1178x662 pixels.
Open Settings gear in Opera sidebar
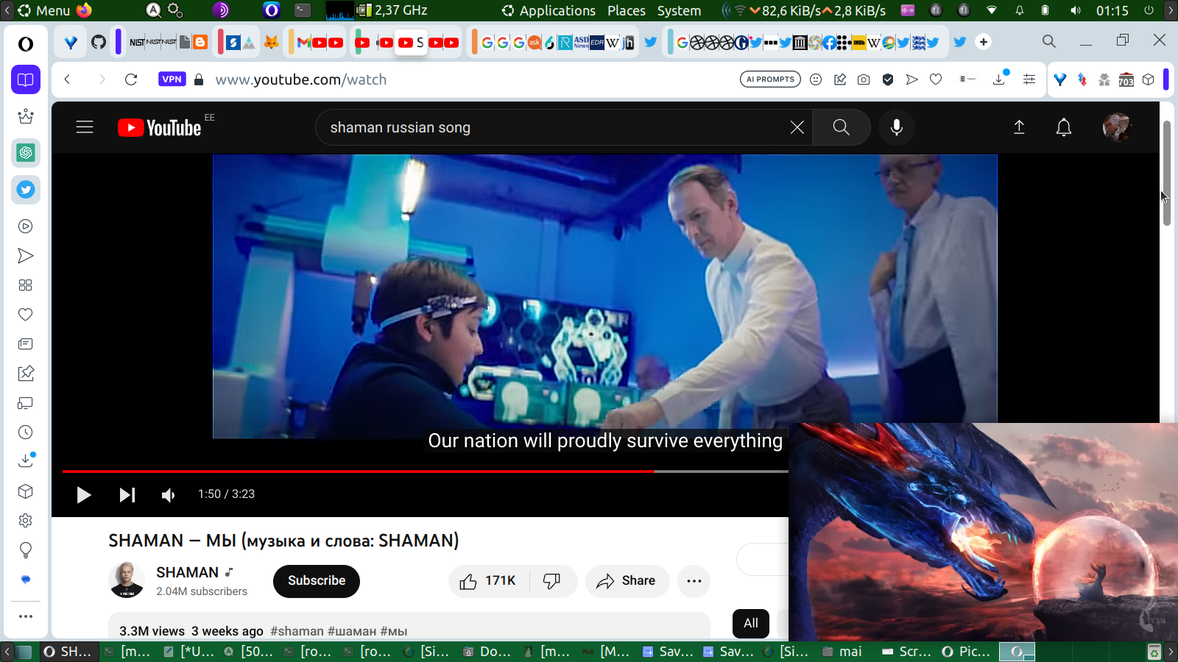[x=26, y=521]
